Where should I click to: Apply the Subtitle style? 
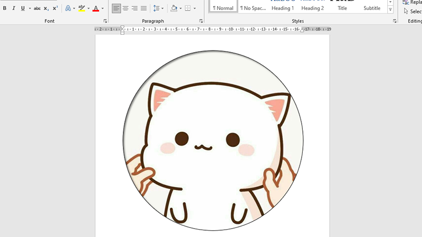pos(372,8)
